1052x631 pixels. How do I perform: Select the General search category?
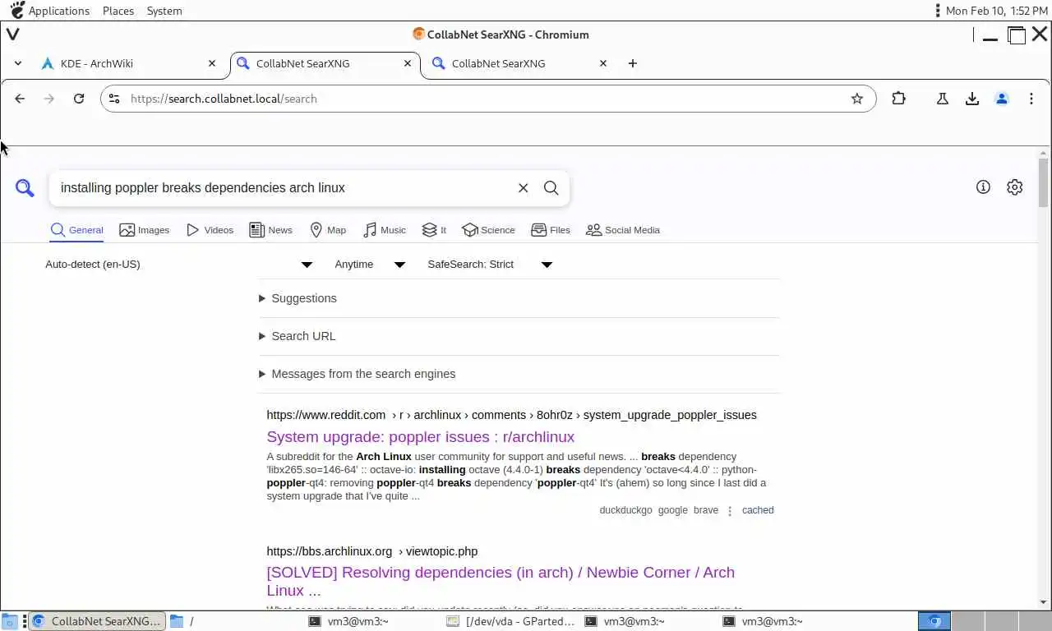(x=76, y=230)
